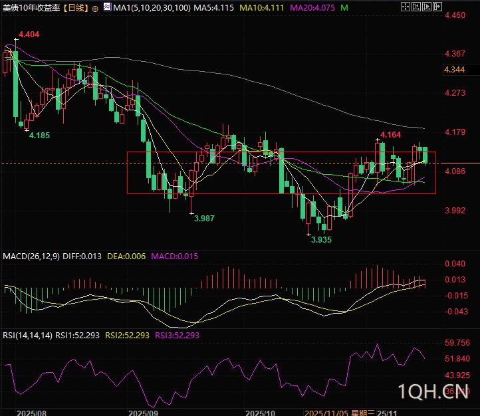Click the MA10:4.111 yellow legend value
The height and width of the screenshot is (416, 480).
262,8
